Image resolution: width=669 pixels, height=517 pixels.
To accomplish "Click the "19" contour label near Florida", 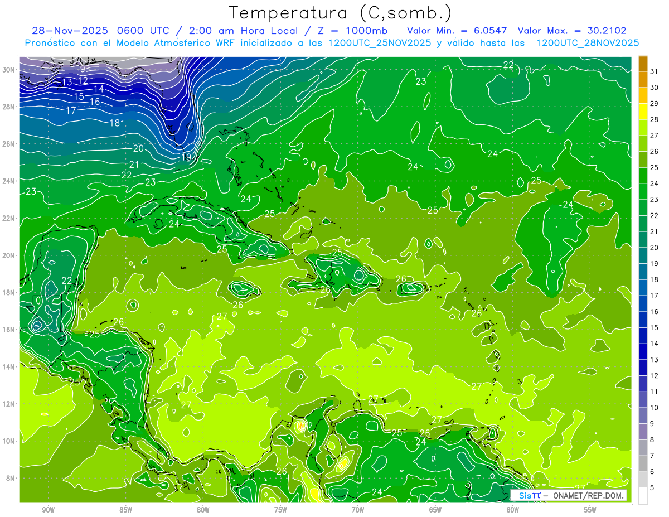I will pyautogui.click(x=187, y=157).
